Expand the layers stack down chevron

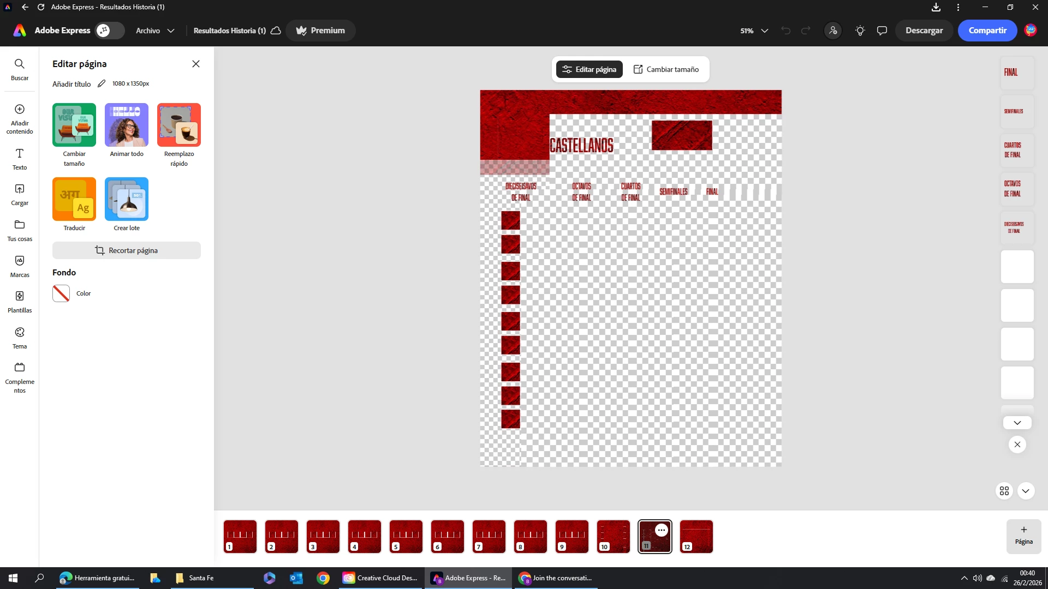coord(1017,423)
